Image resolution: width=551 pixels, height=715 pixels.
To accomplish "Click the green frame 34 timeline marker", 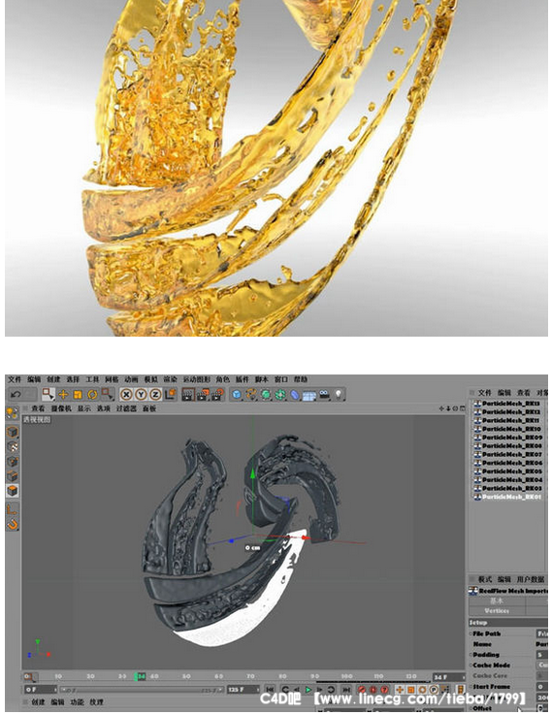I will (140, 676).
